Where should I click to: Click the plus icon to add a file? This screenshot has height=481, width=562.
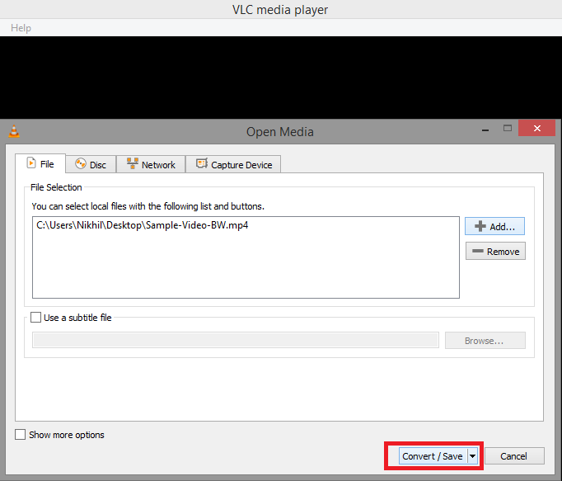coord(480,226)
